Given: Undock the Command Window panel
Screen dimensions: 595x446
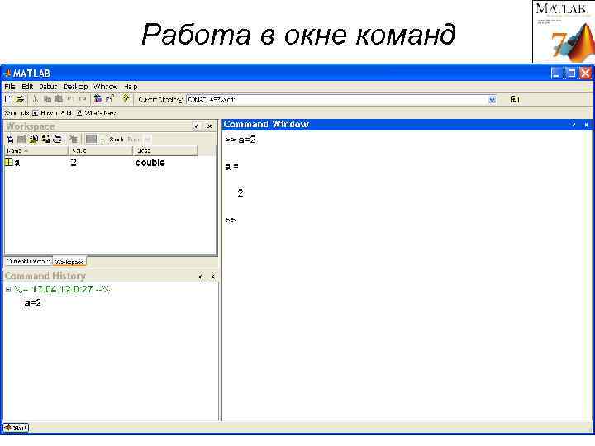Looking at the screenshot, I should click(574, 125).
